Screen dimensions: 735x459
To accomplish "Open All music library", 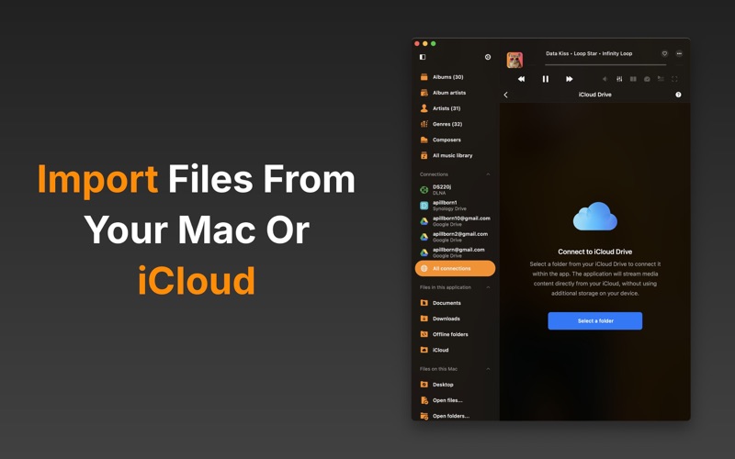I will [455, 155].
